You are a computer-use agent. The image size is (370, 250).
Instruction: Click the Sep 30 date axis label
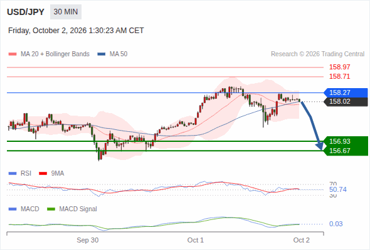click(88, 240)
